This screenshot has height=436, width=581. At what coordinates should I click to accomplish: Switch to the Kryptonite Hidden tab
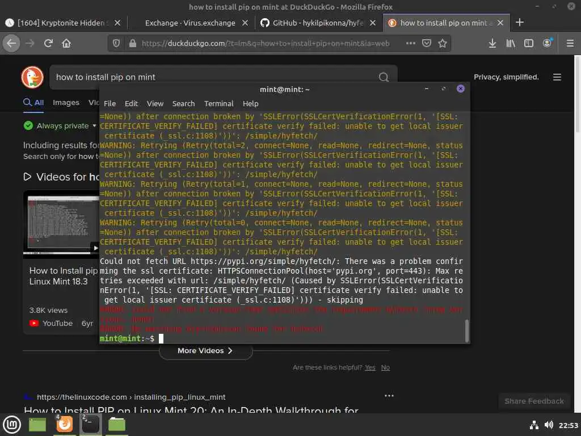(62, 23)
